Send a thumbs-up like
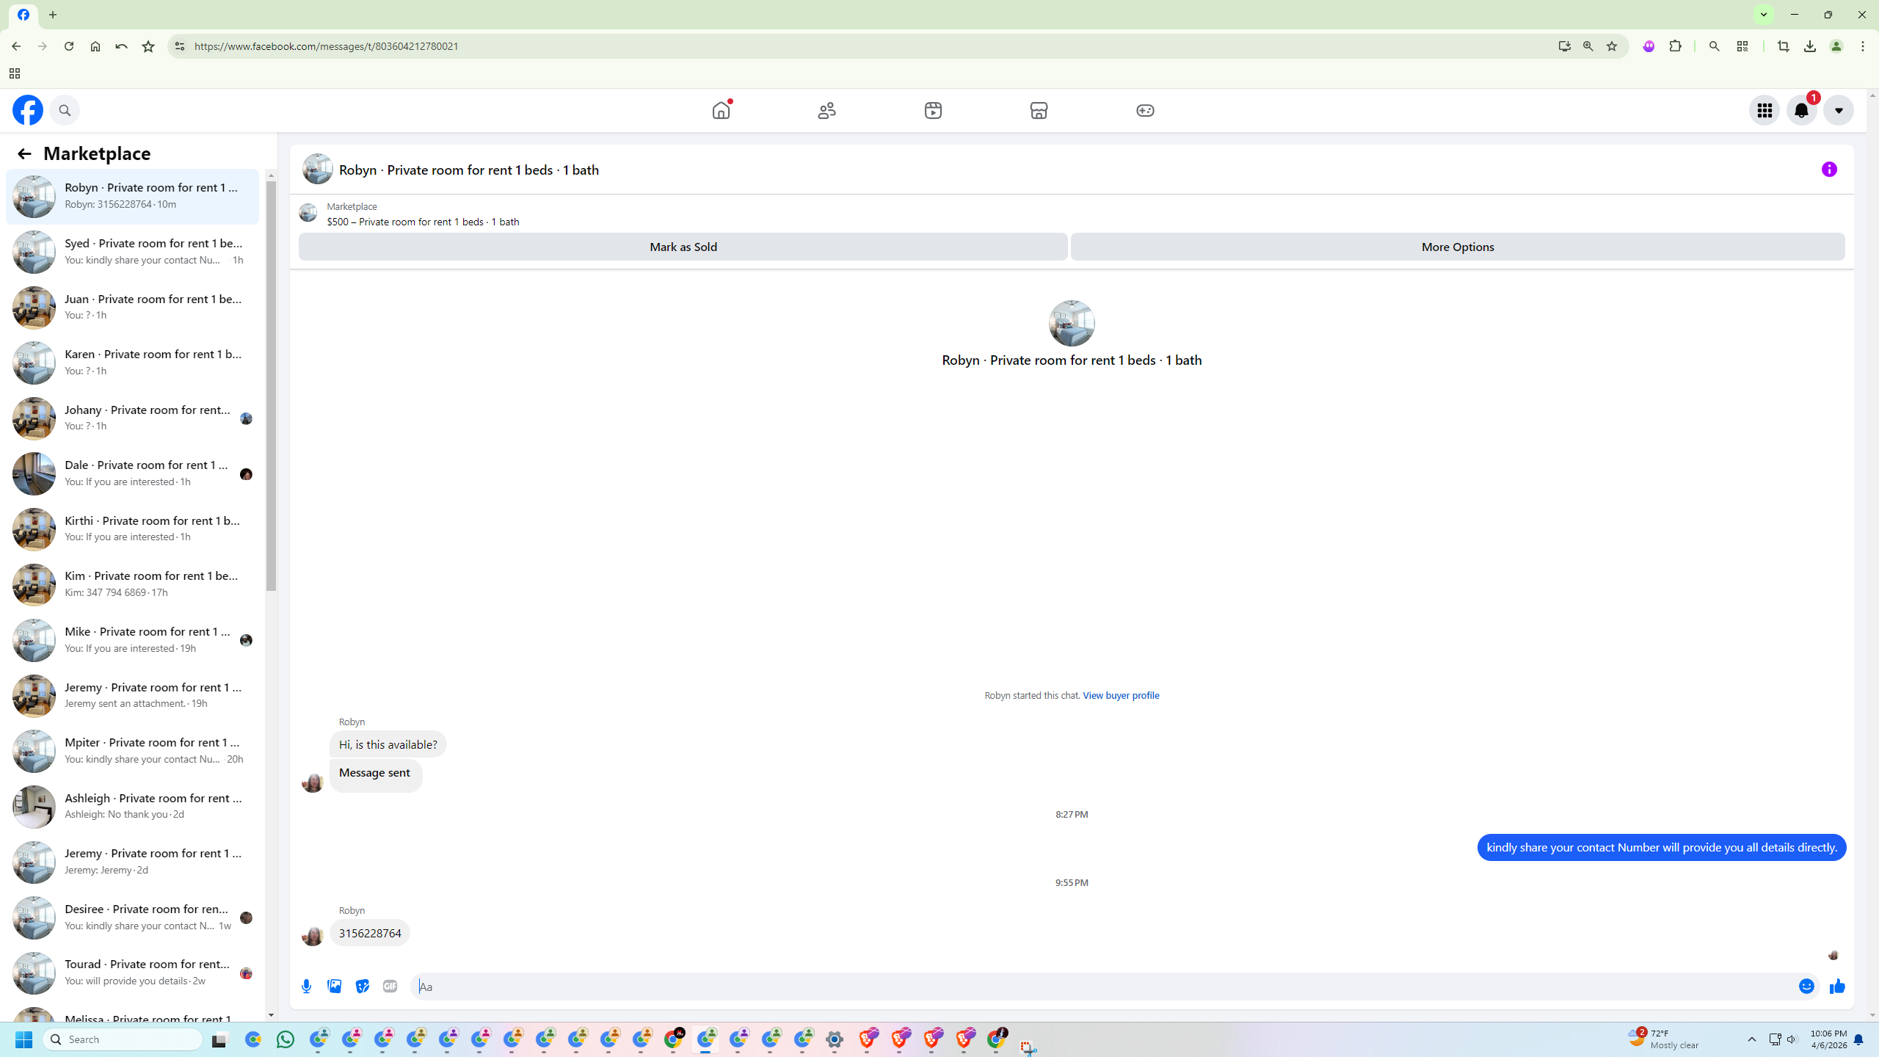This screenshot has width=1879, height=1057. click(1837, 987)
